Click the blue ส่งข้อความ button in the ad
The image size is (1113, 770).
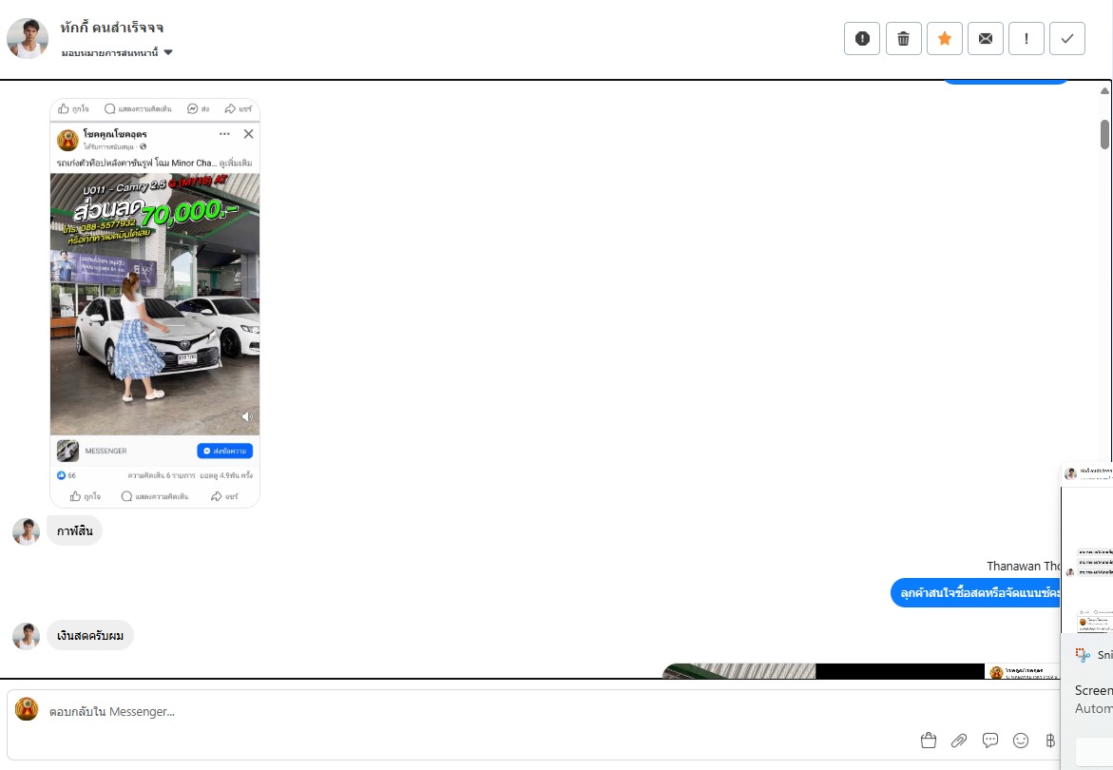click(x=224, y=451)
